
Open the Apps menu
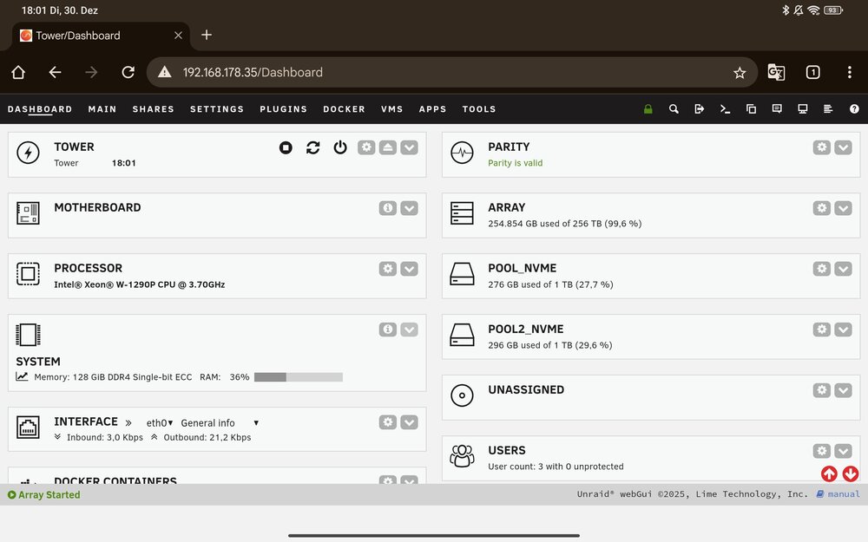[433, 109]
